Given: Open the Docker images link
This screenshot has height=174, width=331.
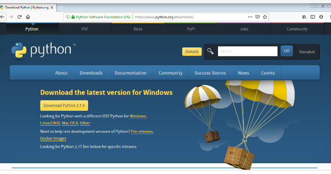Looking at the screenshot, I should pos(53,138).
